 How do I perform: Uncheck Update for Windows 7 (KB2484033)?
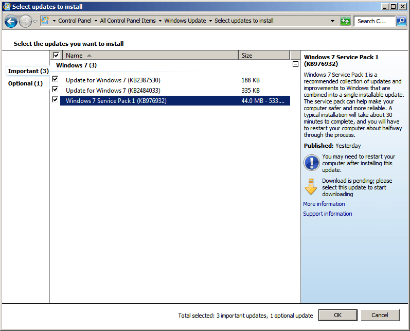[55, 90]
